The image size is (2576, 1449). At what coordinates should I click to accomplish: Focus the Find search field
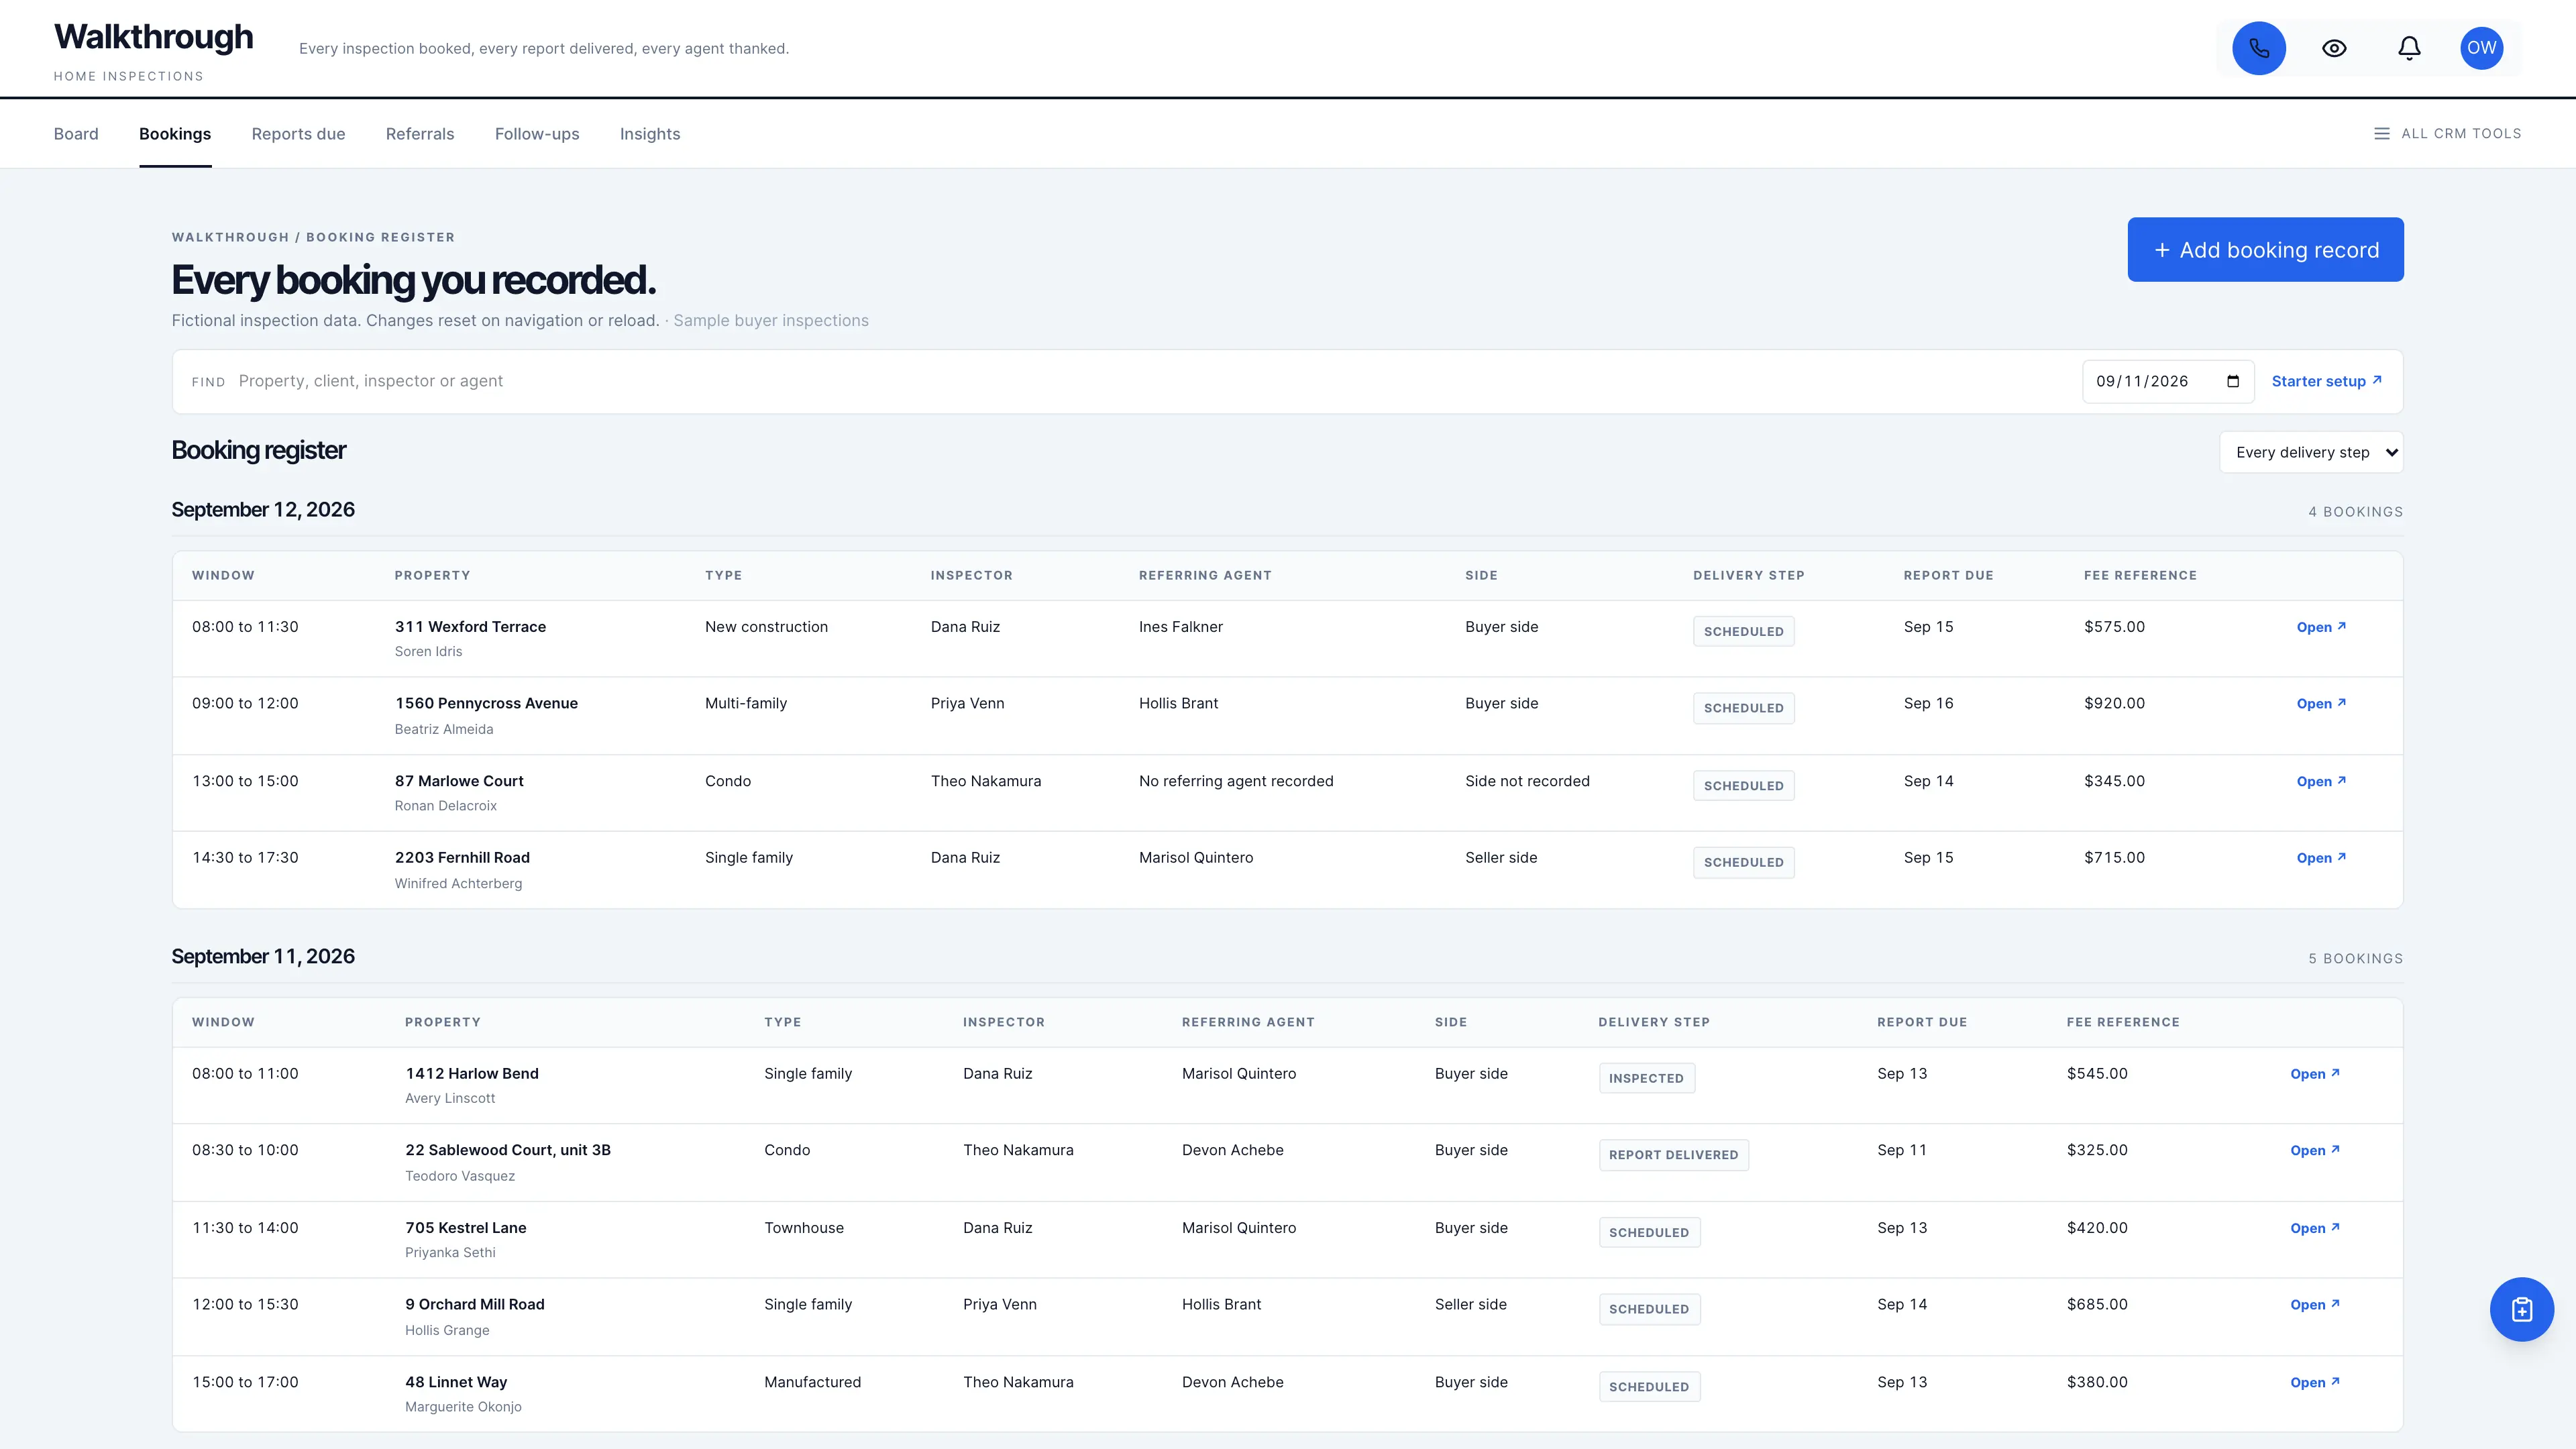(x=1150, y=381)
